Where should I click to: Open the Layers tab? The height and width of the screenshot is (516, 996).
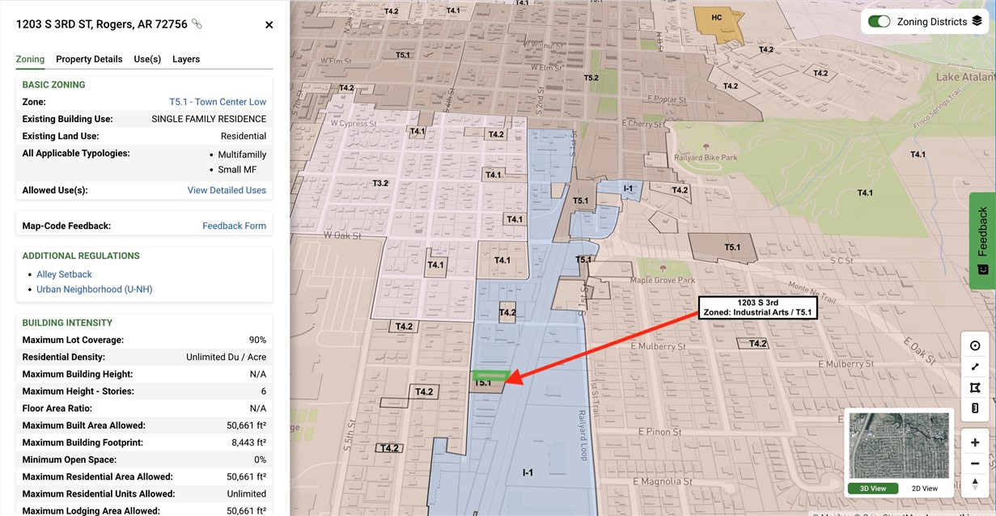point(186,59)
